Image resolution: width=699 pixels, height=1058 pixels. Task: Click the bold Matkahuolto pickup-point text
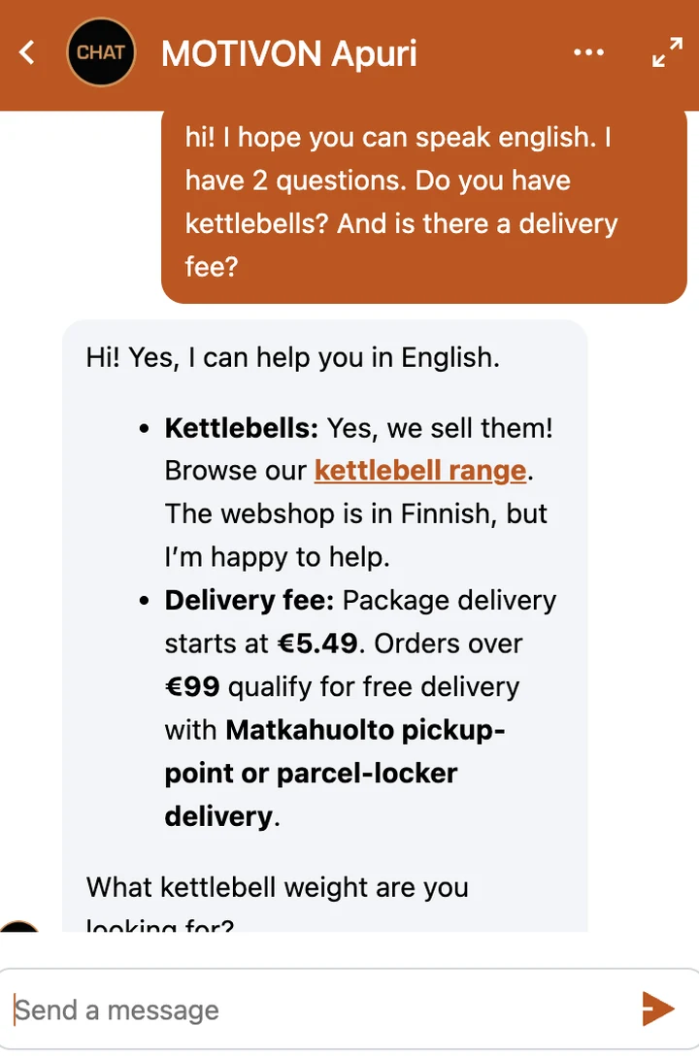(335, 751)
